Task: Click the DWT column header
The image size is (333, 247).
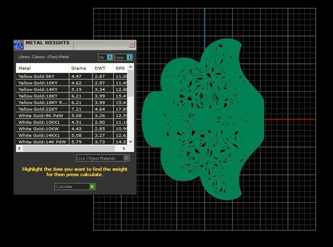Action: pos(103,68)
